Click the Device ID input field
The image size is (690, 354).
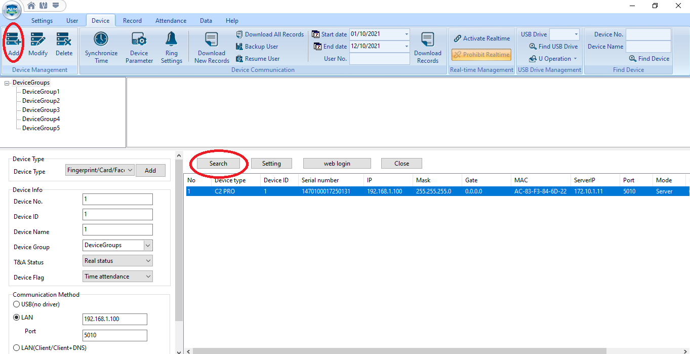click(x=117, y=215)
